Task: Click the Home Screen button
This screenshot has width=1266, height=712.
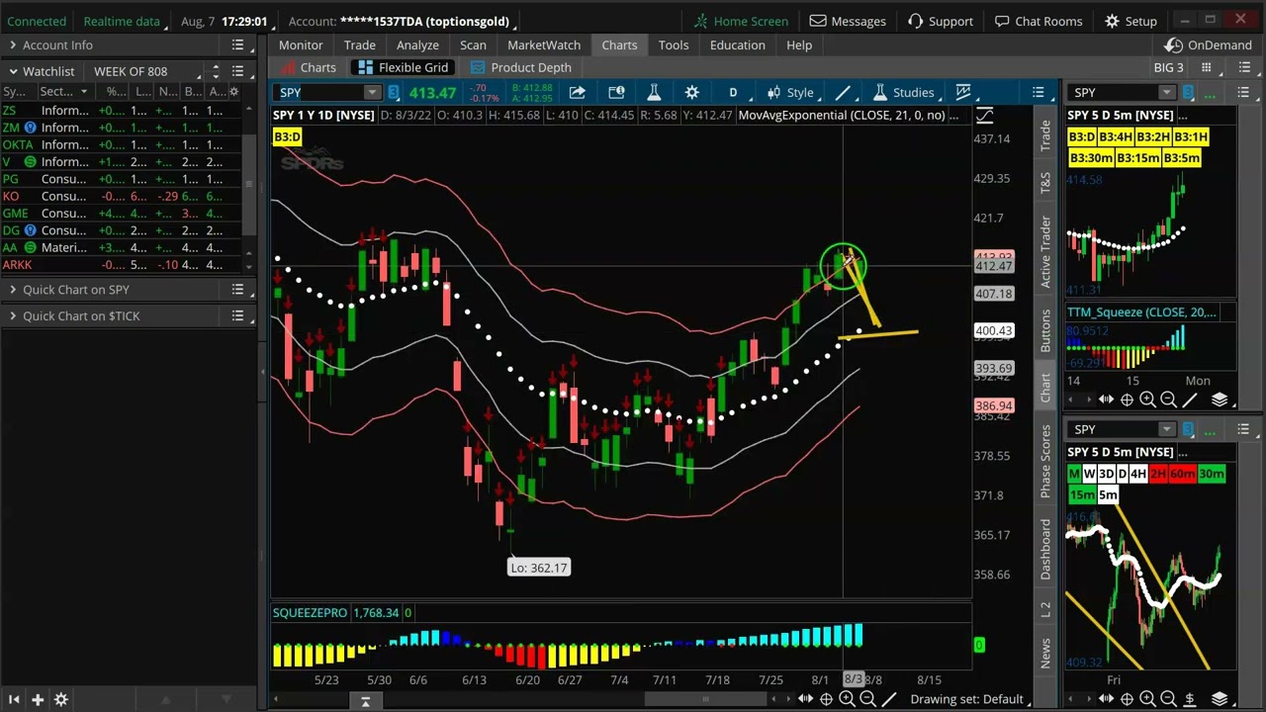Action: [x=740, y=21]
